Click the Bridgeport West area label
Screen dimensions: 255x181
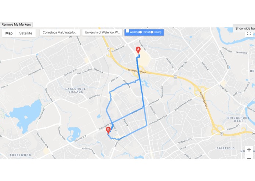238,119
